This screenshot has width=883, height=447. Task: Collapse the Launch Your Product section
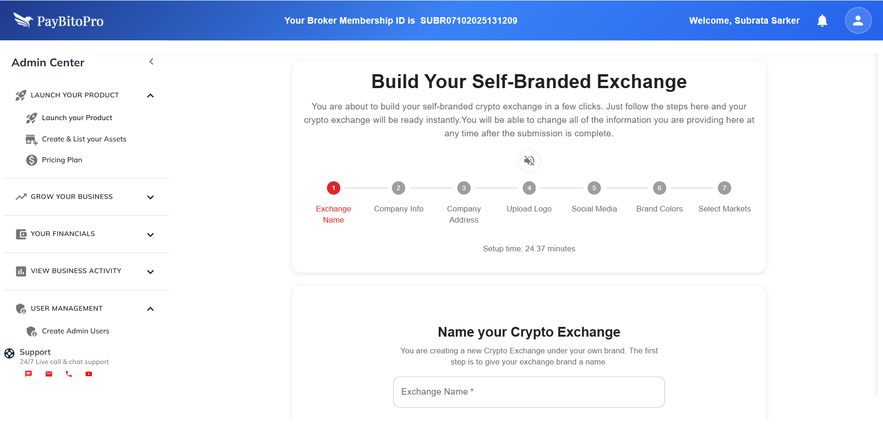(x=150, y=96)
